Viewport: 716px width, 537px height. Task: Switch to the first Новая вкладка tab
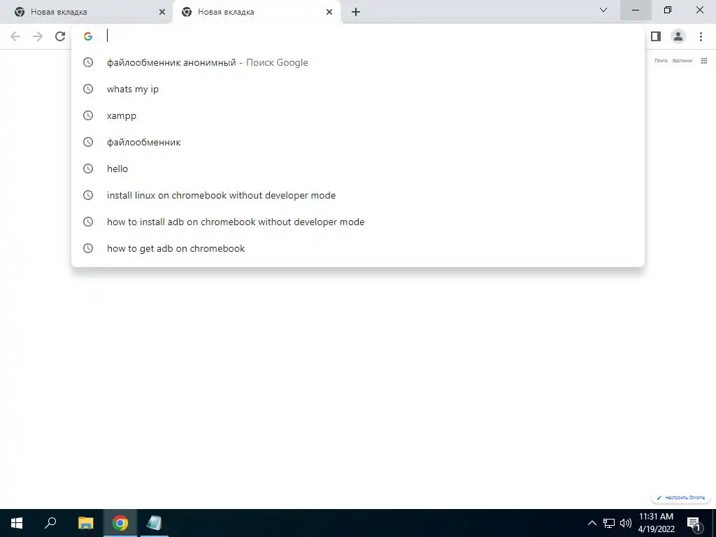click(86, 12)
